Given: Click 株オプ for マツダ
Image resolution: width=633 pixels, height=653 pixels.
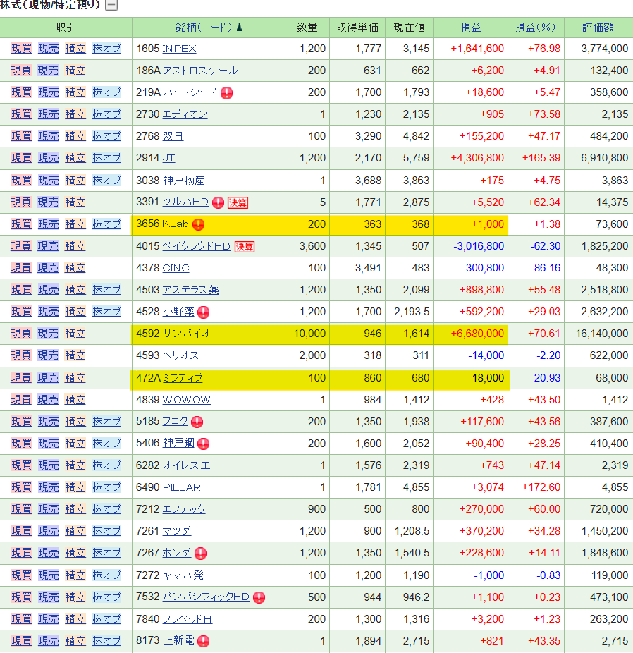Looking at the screenshot, I should coord(106,531).
